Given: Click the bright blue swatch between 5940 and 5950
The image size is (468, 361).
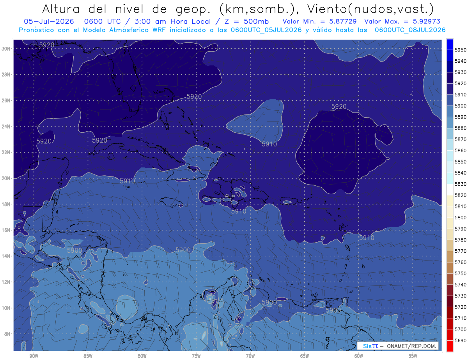Looking at the screenshot, I should [450, 55].
